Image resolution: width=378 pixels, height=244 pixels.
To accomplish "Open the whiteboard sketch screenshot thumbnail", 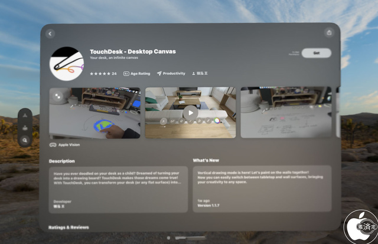I will click(286, 113).
